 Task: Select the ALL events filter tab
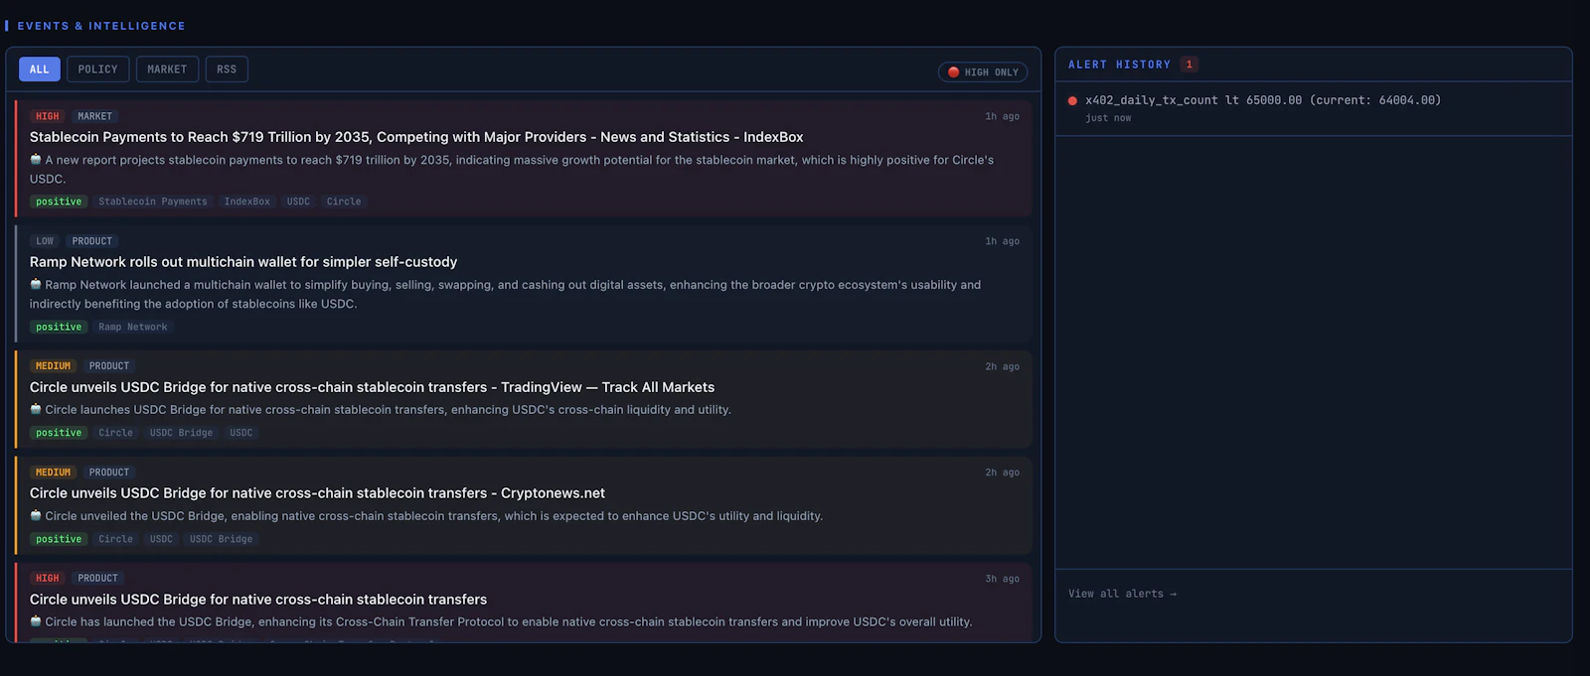40,69
